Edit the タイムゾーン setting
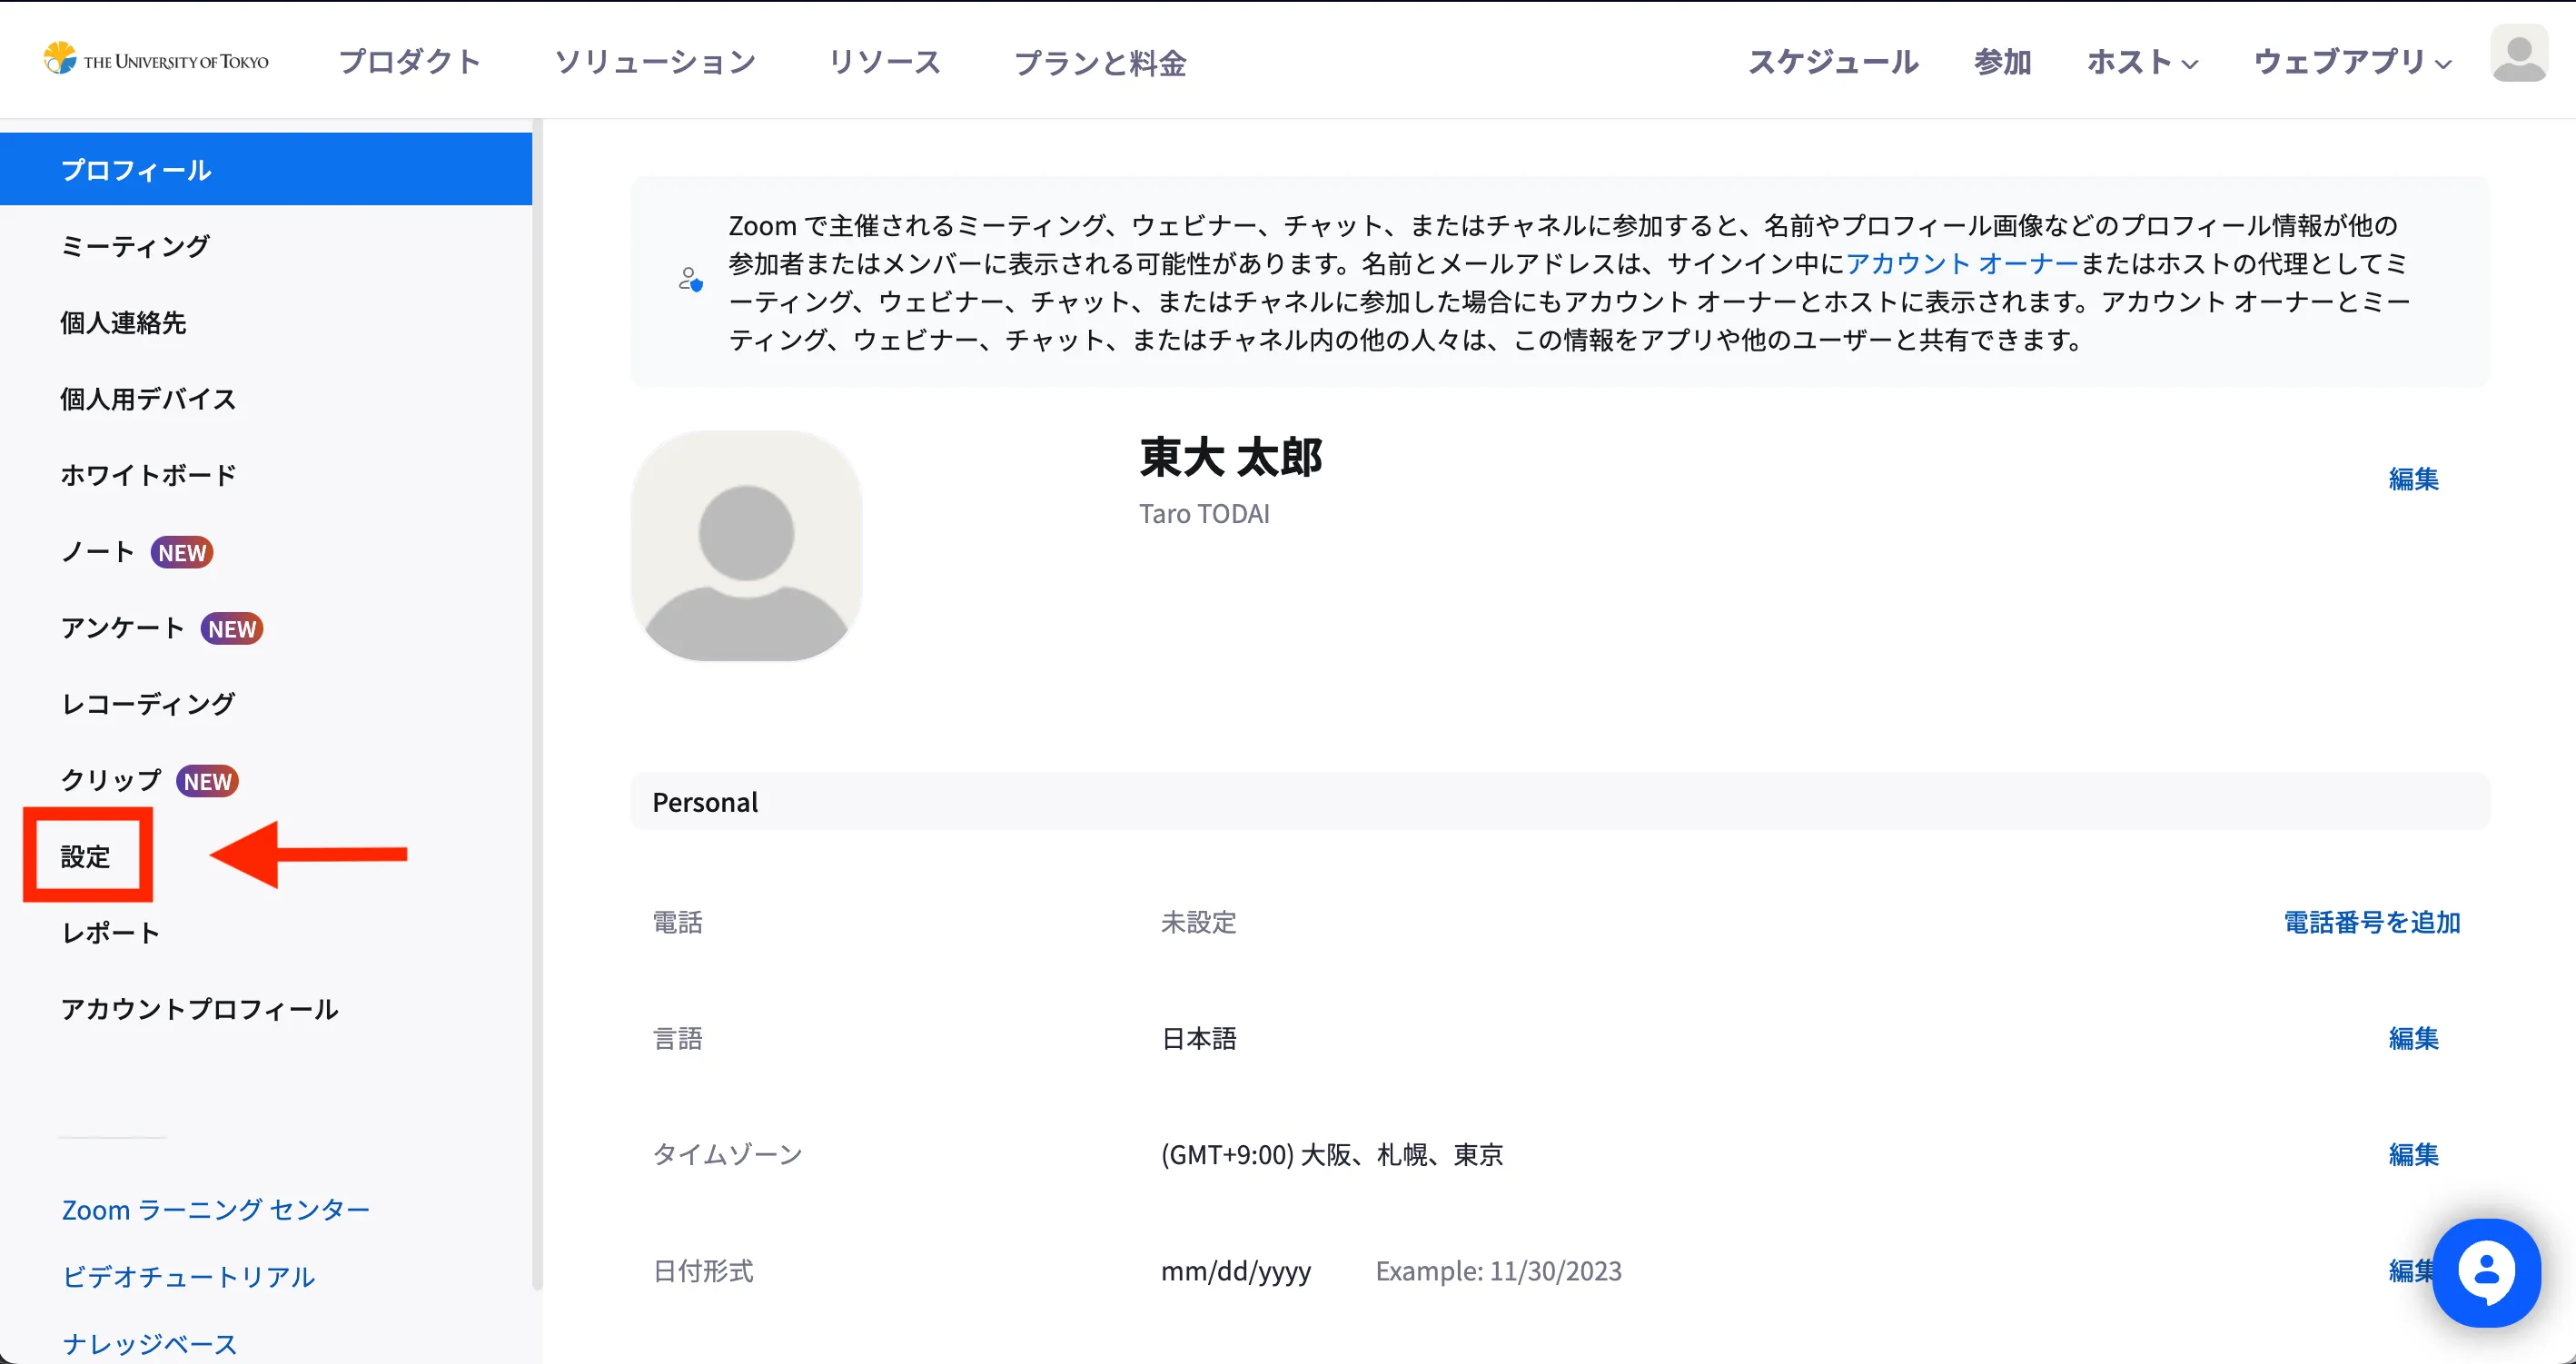 tap(2413, 1154)
